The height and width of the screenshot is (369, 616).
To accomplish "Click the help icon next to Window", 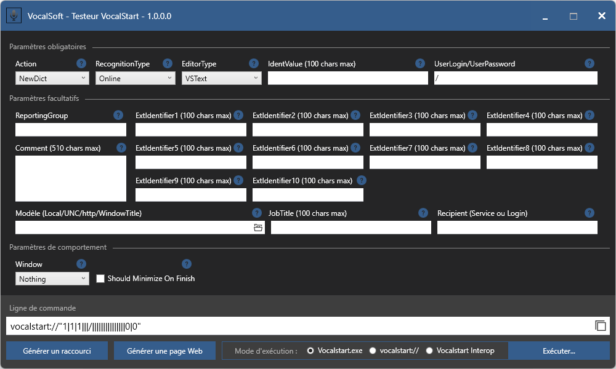I will pyautogui.click(x=81, y=264).
